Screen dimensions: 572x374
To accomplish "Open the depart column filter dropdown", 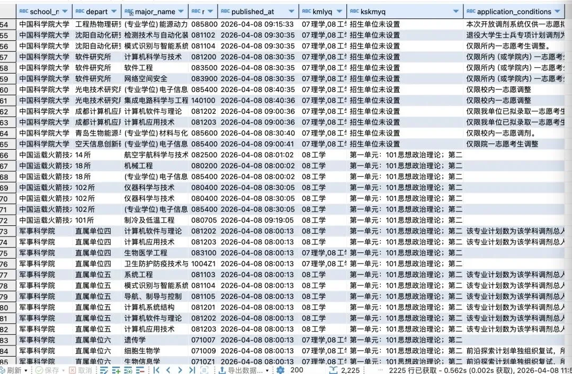I will point(114,12).
